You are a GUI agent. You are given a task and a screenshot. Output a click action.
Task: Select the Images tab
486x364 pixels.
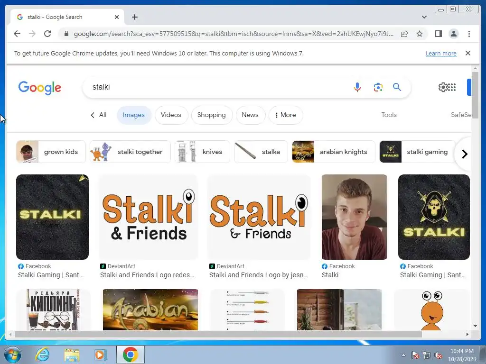pos(133,115)
